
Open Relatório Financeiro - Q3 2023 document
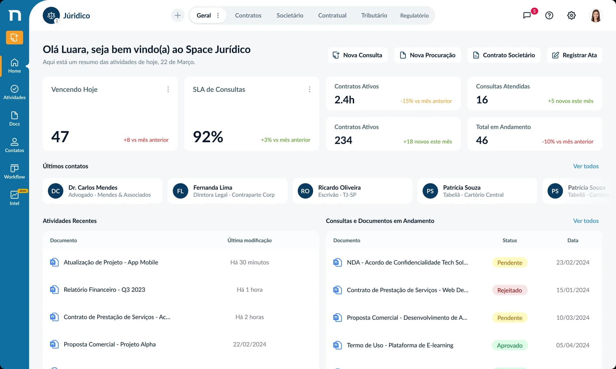[x=104, y=290]
